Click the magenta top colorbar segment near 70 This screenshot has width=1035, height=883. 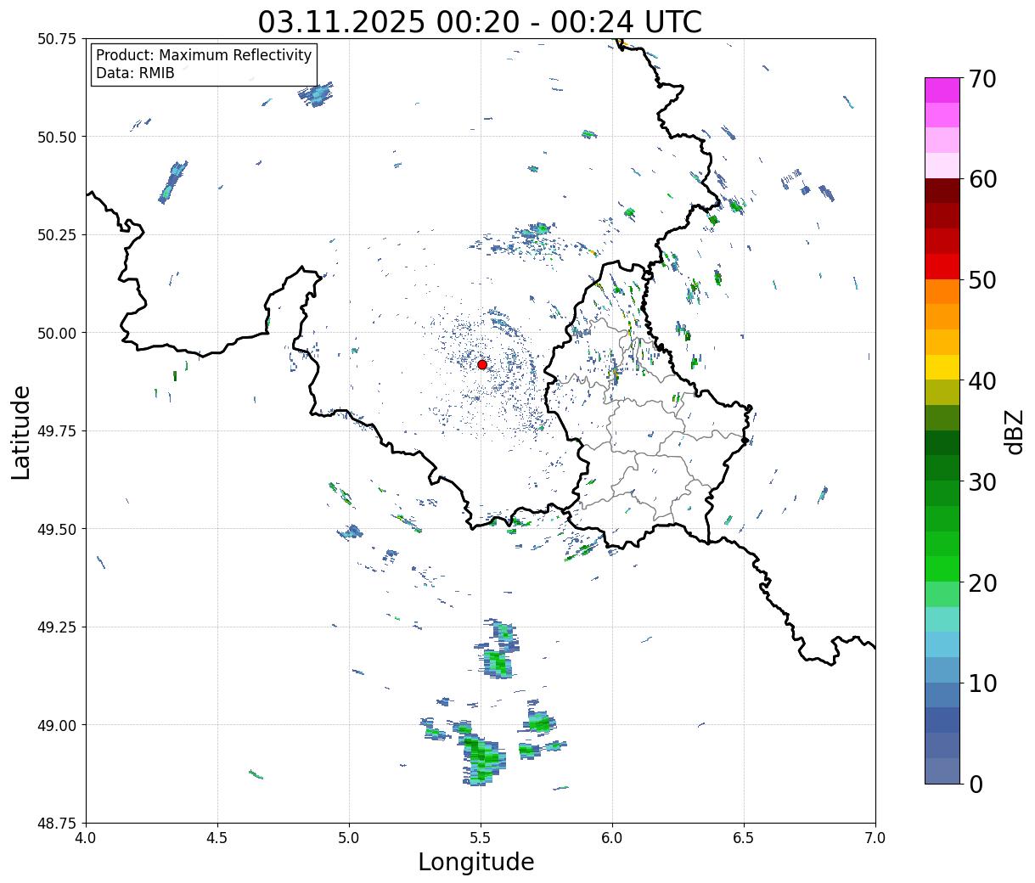pos(942,90)
